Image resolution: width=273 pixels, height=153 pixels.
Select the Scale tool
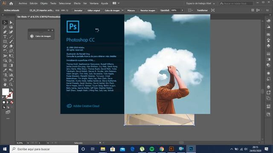pyautogui.click(x=11, y=51)
